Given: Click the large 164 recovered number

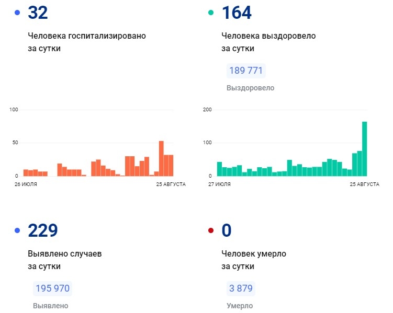Looking at the screenshot, I should click(x=237, y=13).
